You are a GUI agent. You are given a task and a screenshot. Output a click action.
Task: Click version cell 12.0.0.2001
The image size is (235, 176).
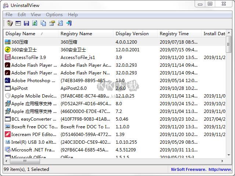127,50
